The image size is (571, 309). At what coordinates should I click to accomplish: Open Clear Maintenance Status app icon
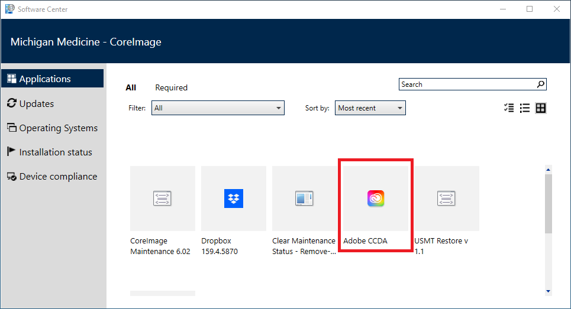tap(304, 199)
